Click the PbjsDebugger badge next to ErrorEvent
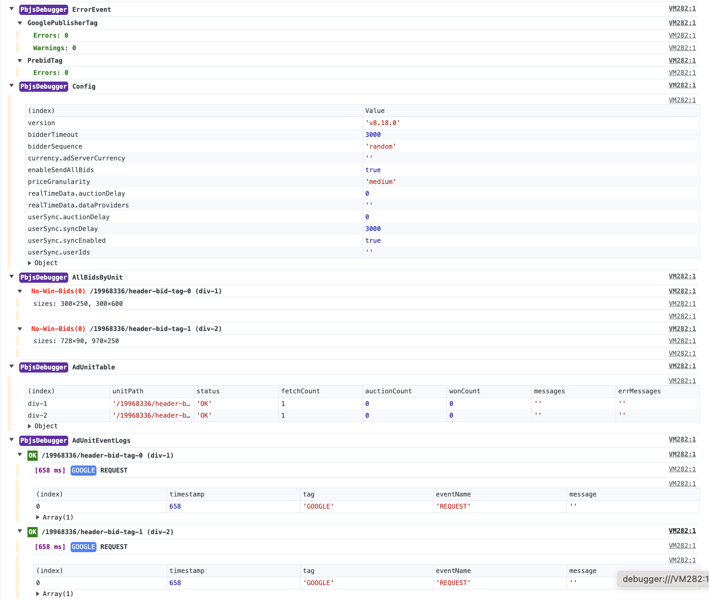 44,9
